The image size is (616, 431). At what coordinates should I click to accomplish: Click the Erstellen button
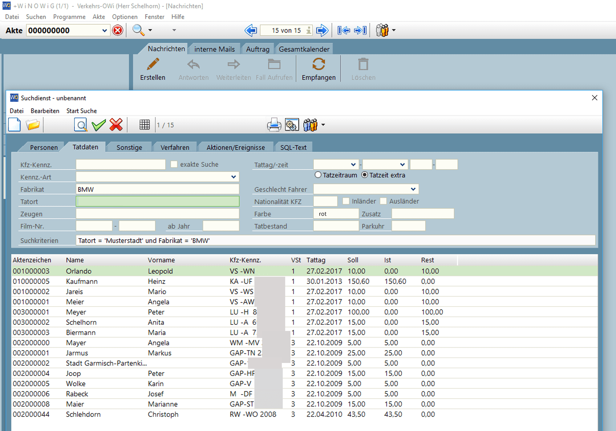[x=153, y=70]
